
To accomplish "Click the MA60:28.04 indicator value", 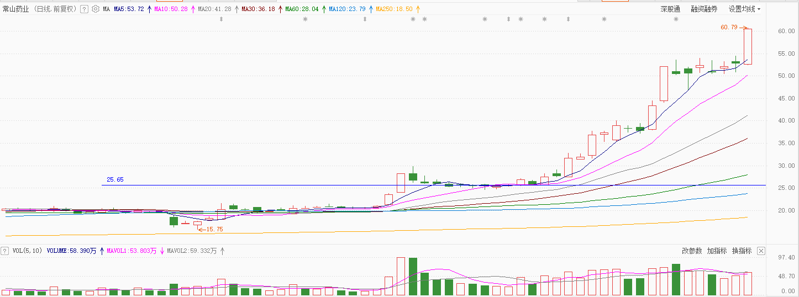I will click(x=302, y=9).
